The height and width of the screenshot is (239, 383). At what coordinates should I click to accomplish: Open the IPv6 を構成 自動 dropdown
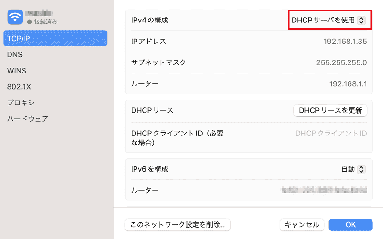(353, 169)
